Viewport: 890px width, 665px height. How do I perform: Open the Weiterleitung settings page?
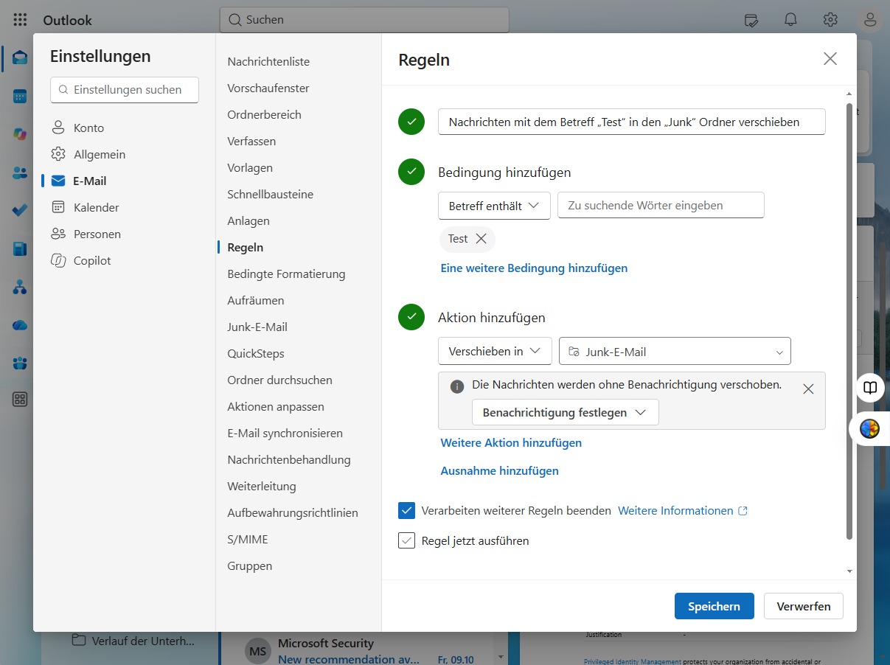tap(262, 486)
